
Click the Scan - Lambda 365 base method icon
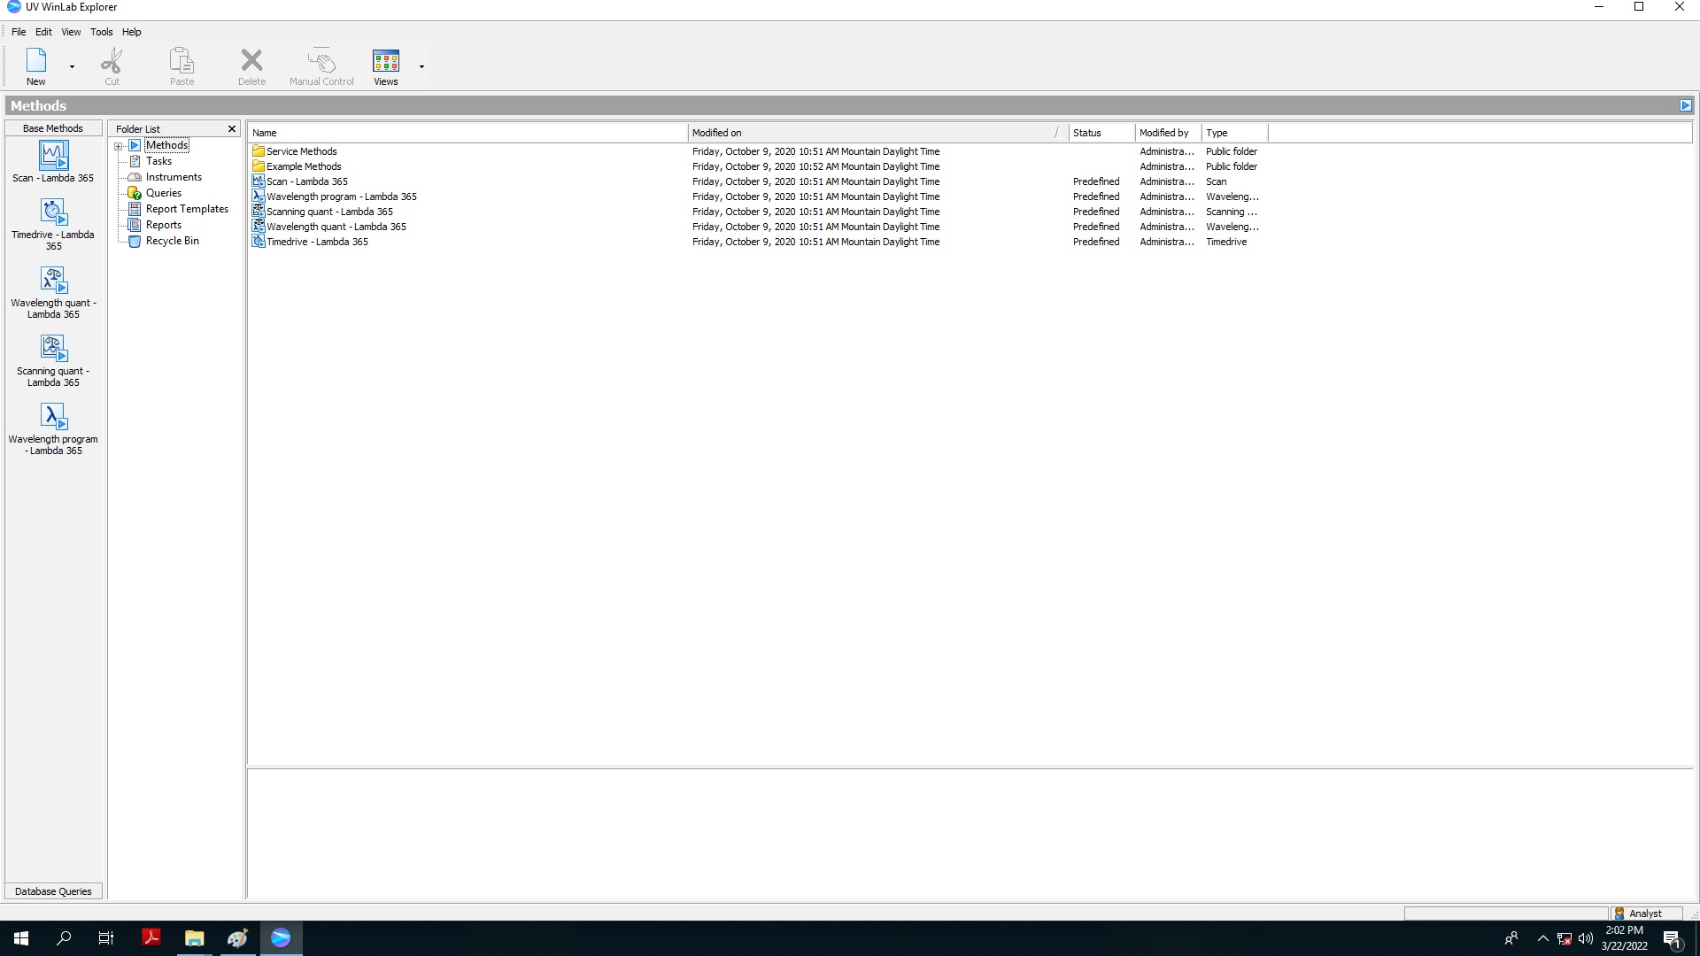[x=53, y=157]
